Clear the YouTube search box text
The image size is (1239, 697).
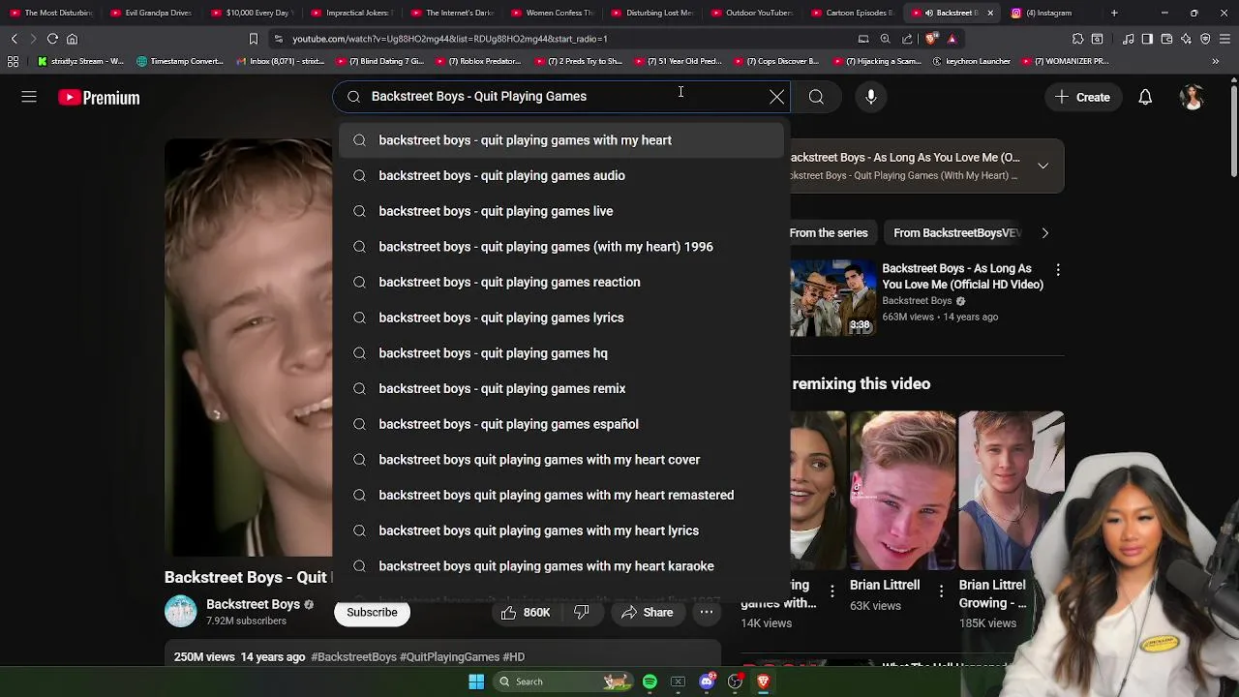pos(776,97)
